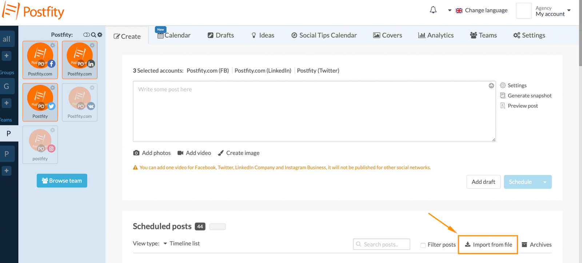Deselect the Postfity.com LinkedIn account

[x=80, y=60]
